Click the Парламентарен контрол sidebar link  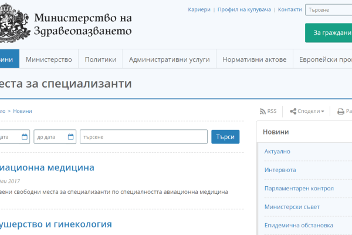click(299, 189)
